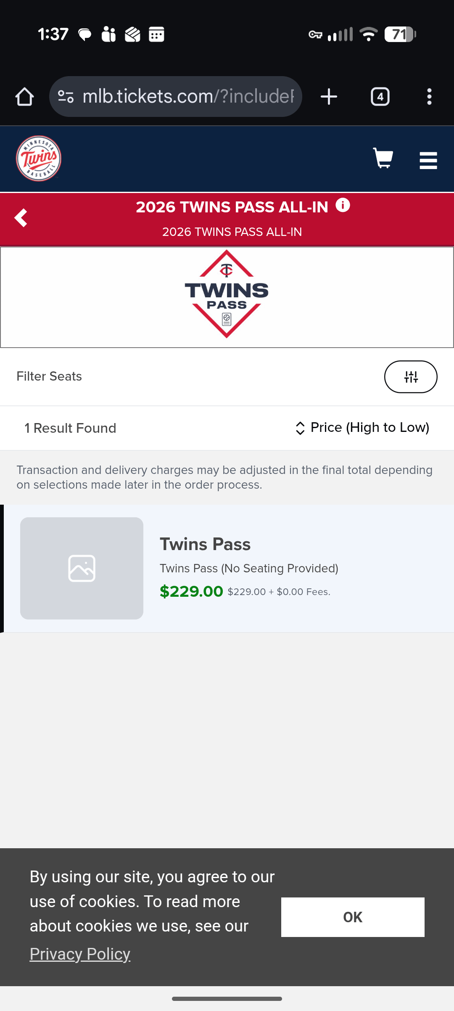
Task: Open a new browser tab
Action: point(329,97)
